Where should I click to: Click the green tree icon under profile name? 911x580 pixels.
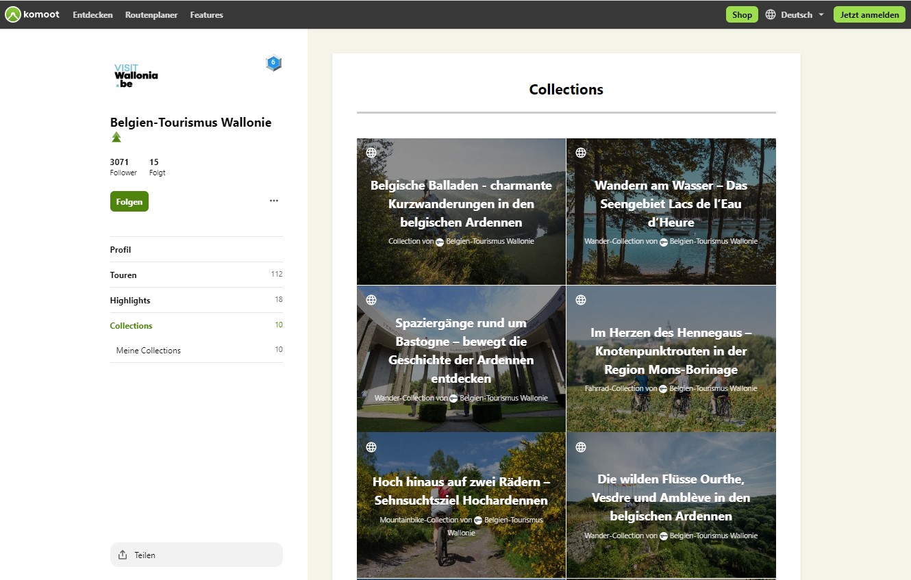(116, 138)
